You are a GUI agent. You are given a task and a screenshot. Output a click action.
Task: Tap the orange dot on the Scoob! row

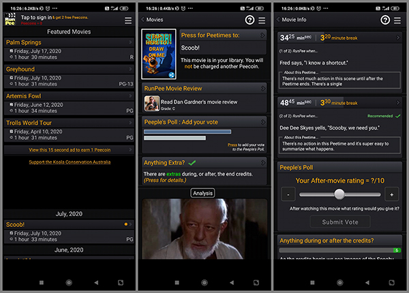[126, 224]
